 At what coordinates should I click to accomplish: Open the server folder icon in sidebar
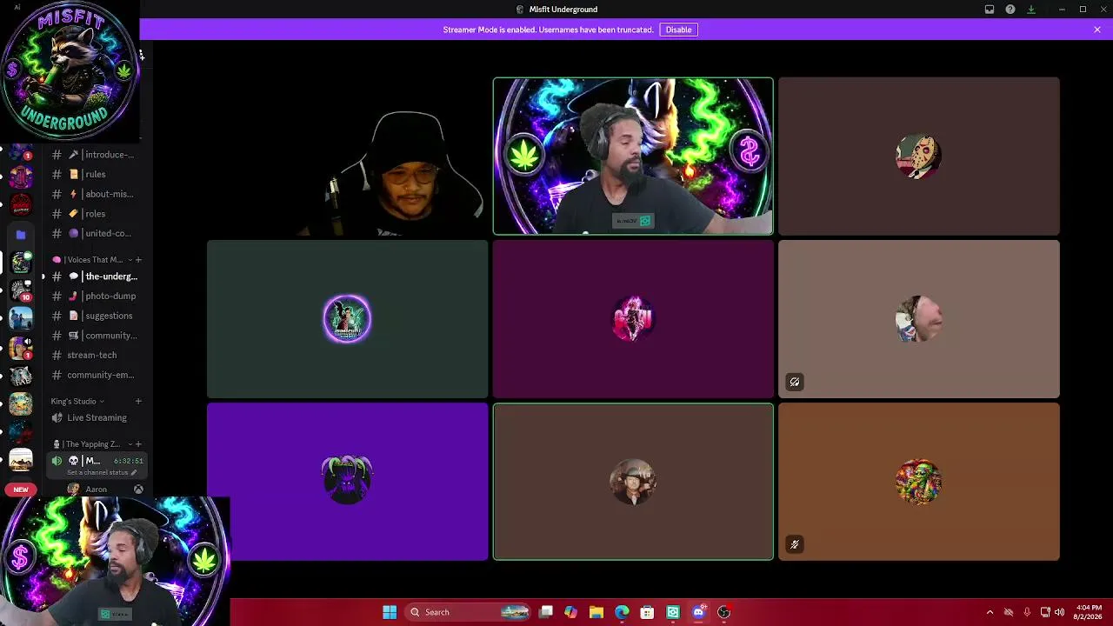point(21,234)
